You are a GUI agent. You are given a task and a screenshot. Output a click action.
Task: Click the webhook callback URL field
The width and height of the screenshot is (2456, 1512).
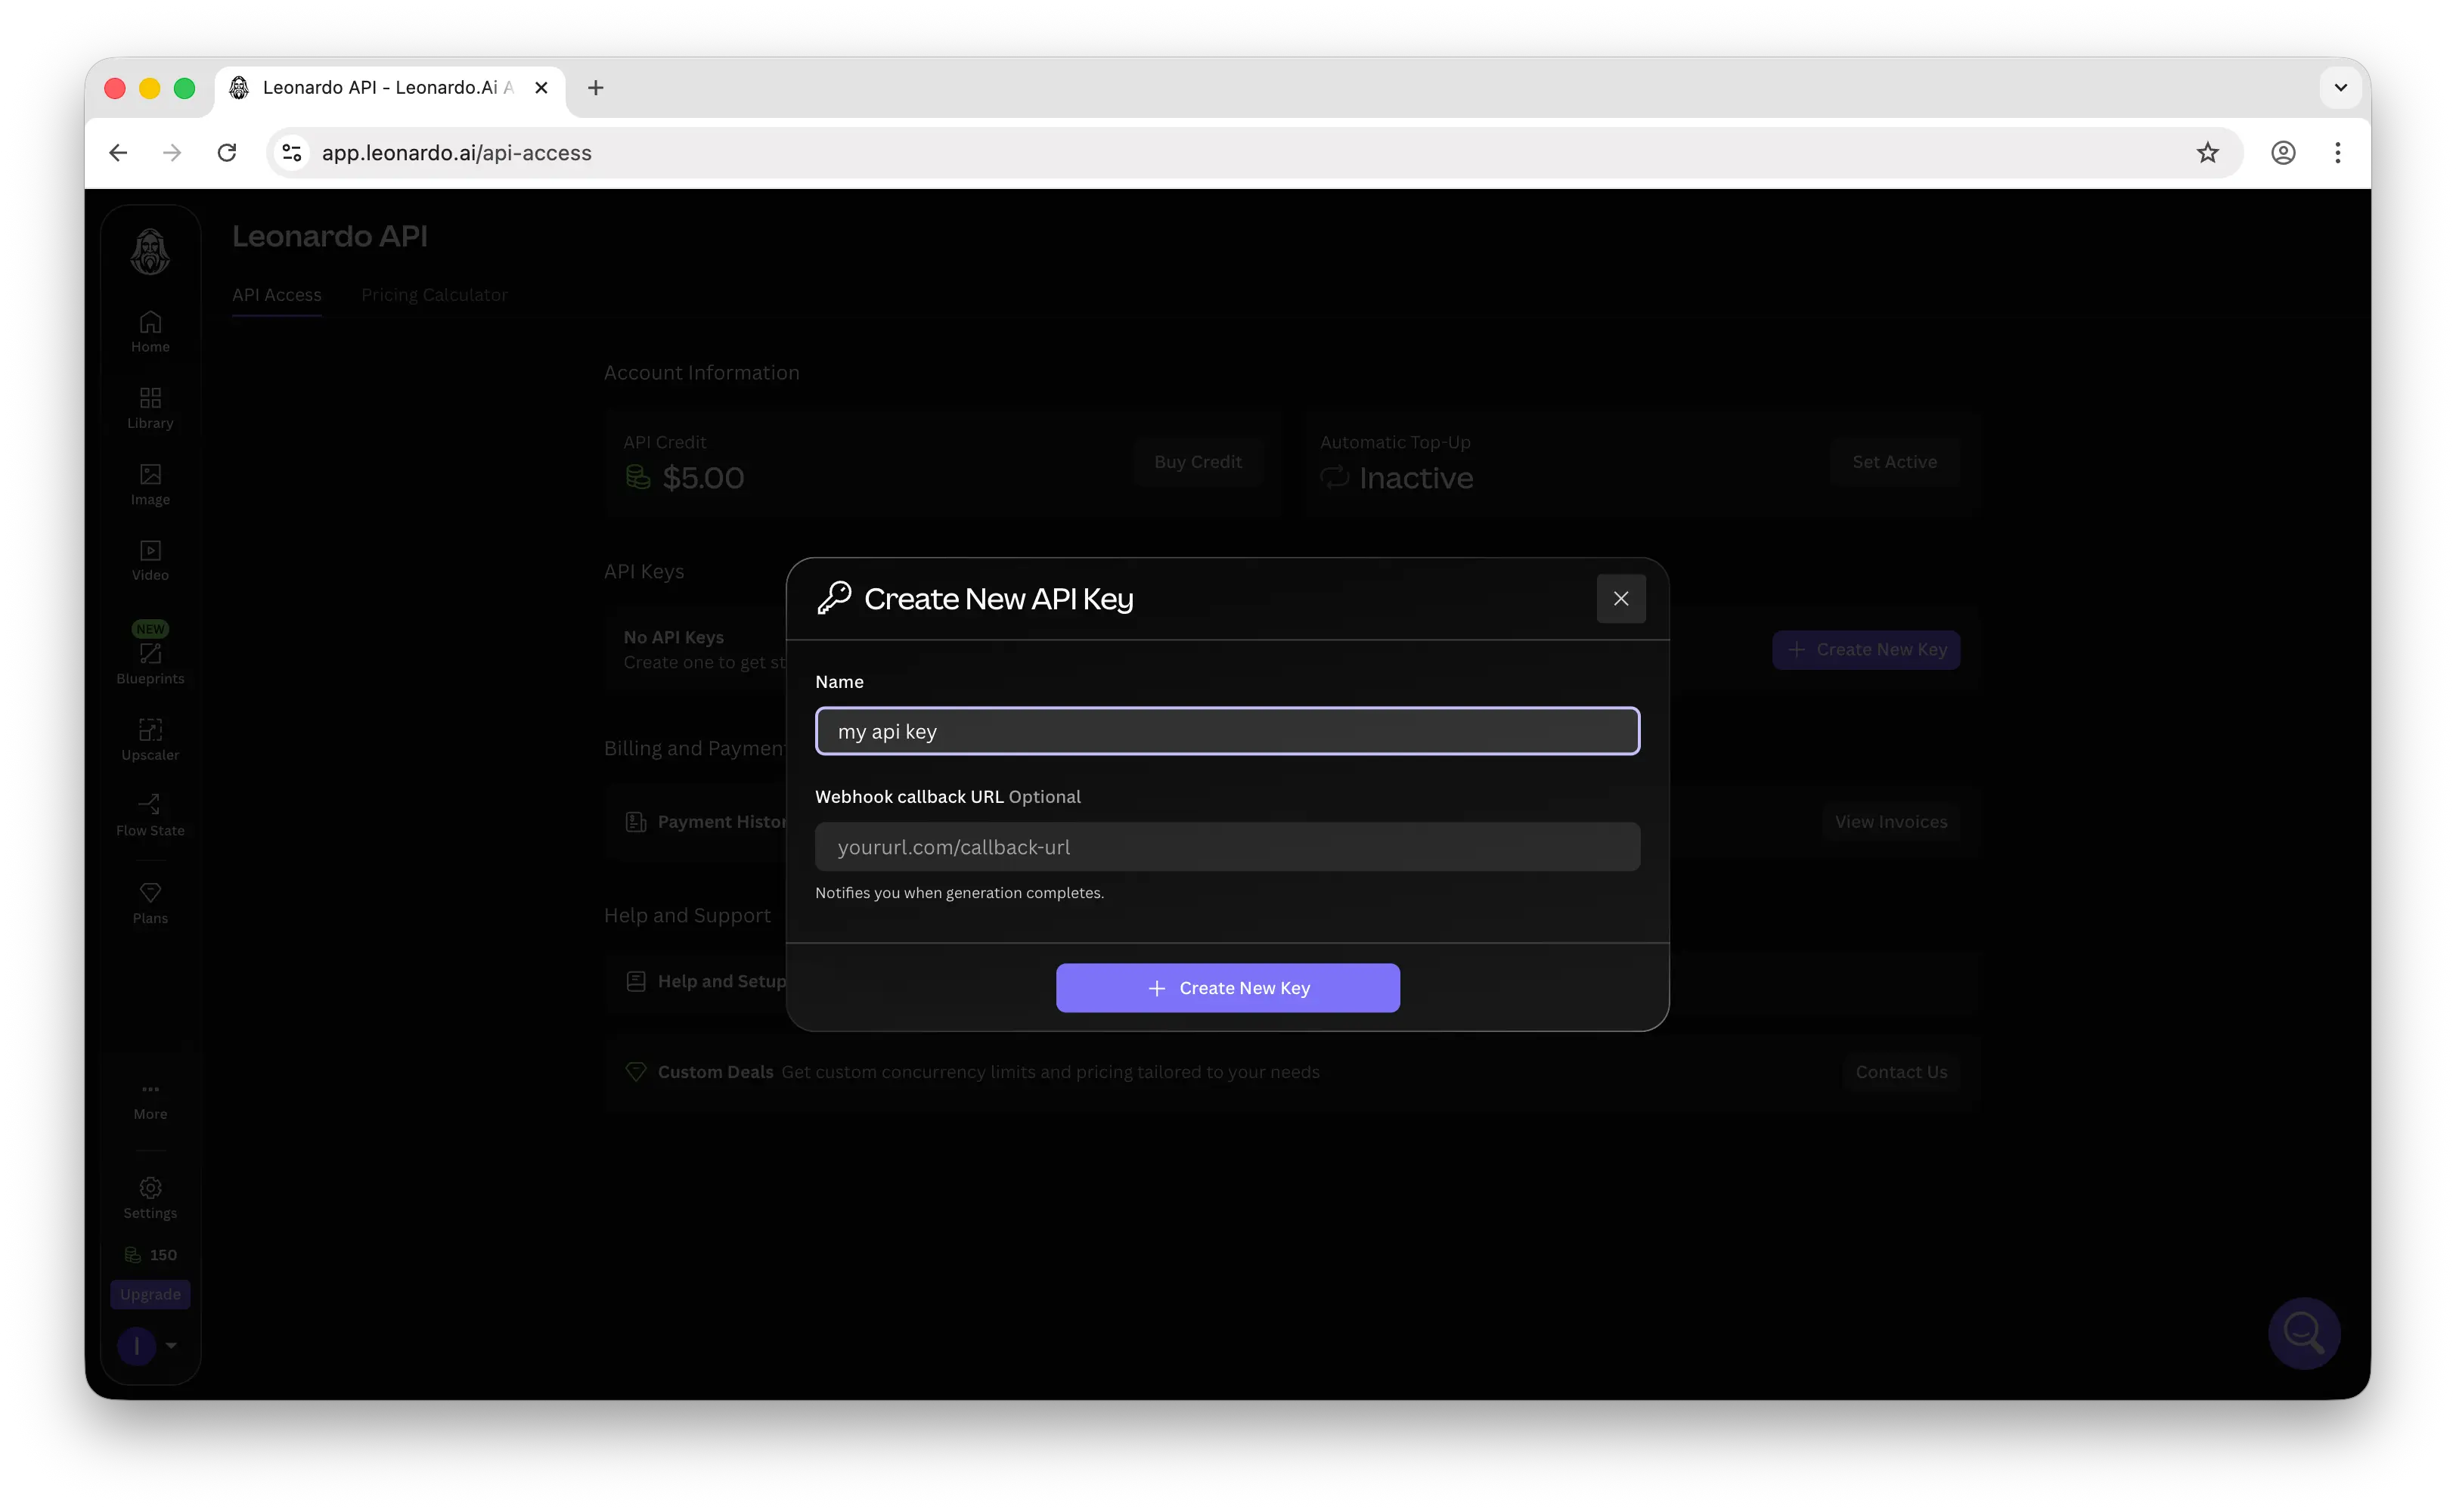(x=1227, y=846)
